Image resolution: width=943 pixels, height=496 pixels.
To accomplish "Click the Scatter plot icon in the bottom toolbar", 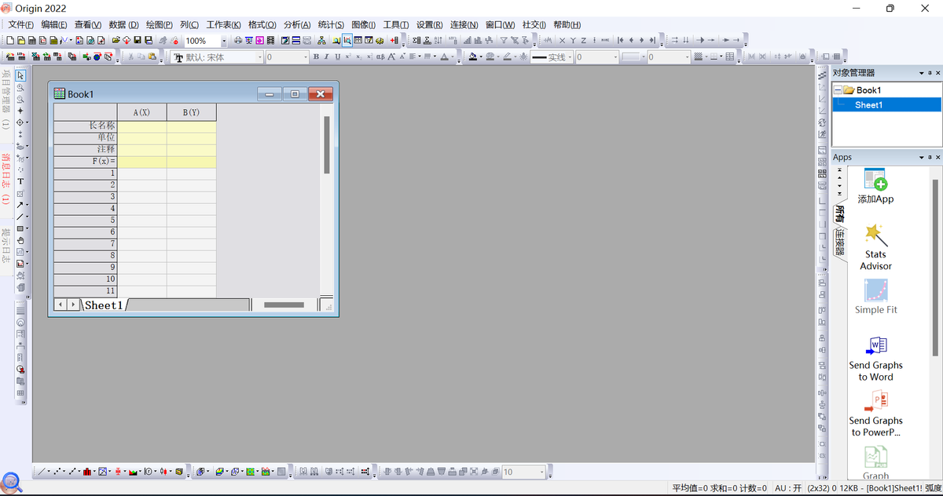I will tap(57, 472).
